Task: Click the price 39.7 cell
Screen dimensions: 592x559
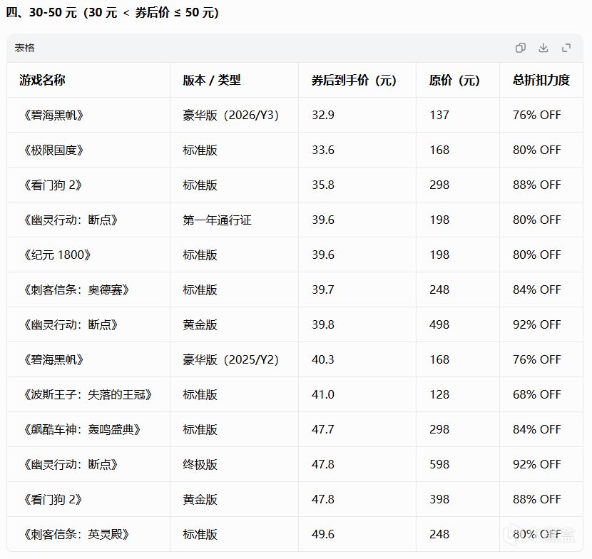Action: [x=323, y=289]
